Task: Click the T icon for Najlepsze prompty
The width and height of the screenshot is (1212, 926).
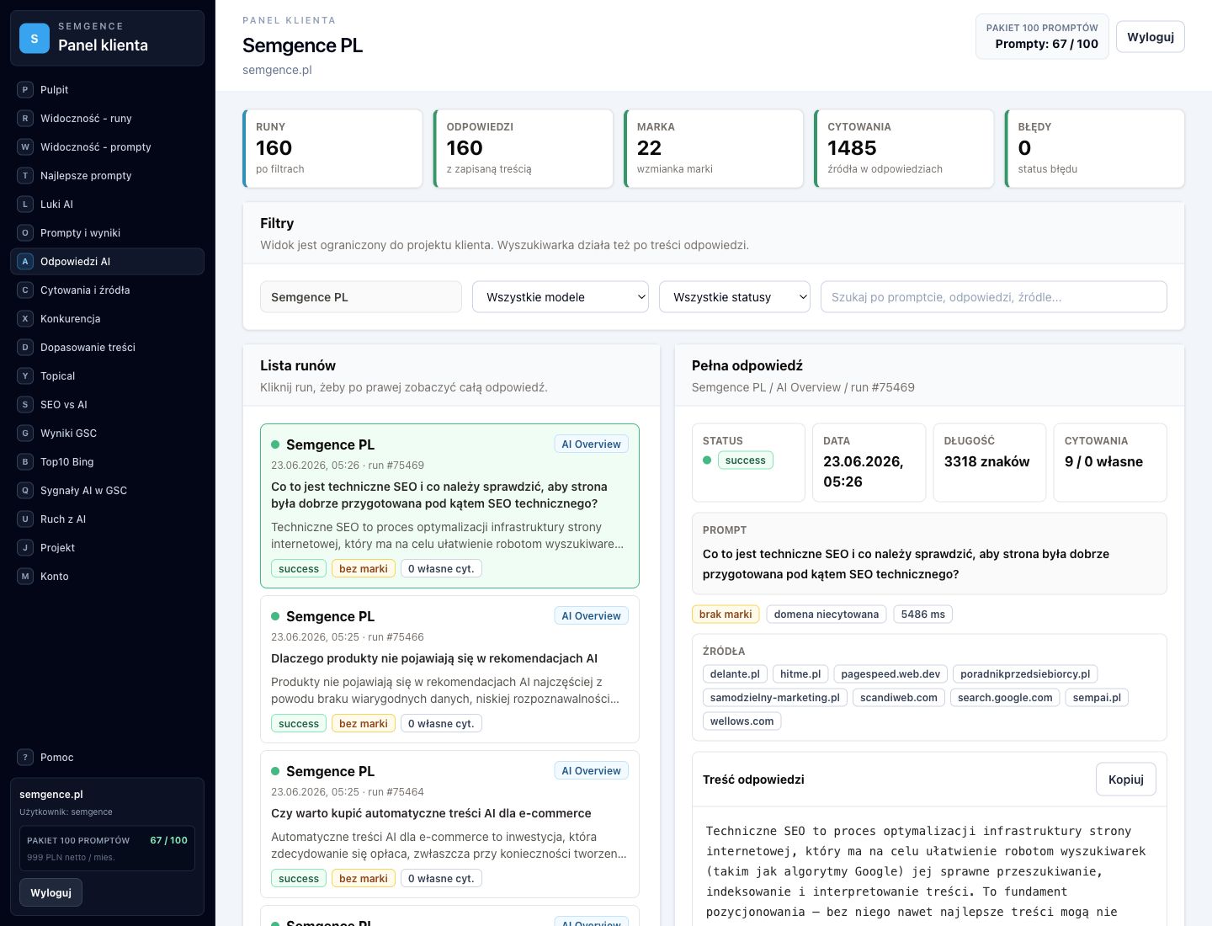Action: [25, 176]
